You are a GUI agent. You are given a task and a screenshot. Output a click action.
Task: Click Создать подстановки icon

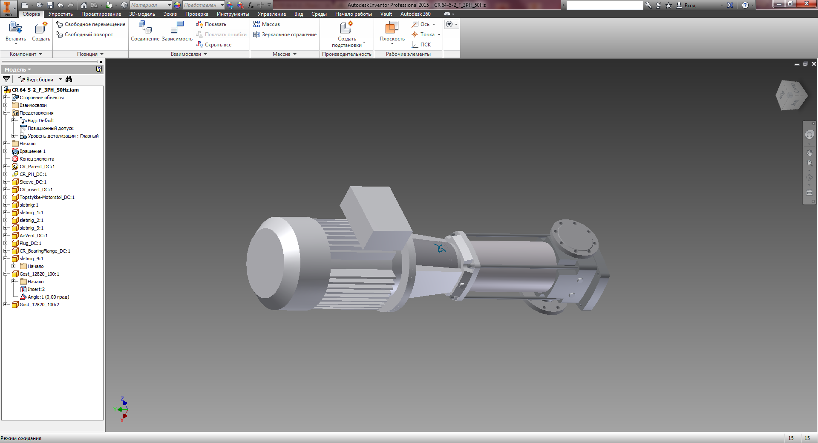click(346, 27)
